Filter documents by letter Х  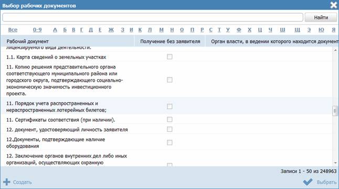[x=249, y=30]
